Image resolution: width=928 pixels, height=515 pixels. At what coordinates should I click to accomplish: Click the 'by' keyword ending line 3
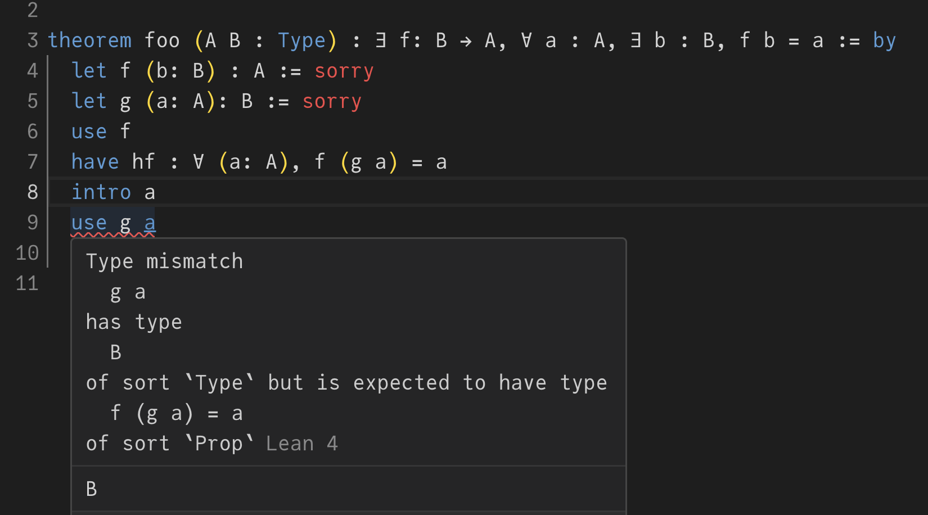884,40
